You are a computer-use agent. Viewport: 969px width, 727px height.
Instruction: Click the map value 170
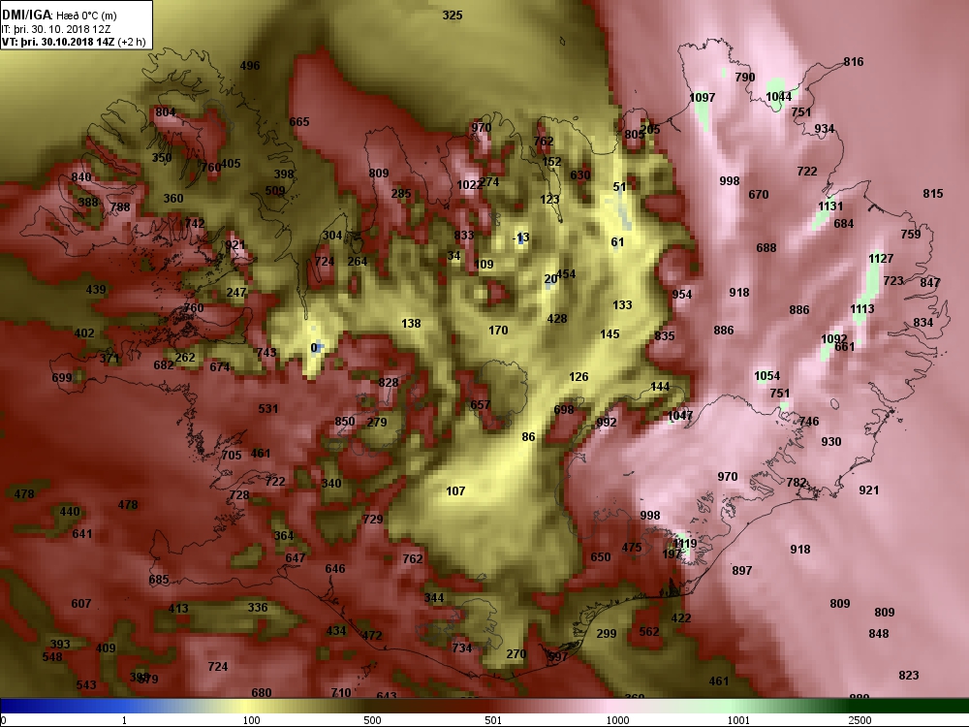tap(498, 331)
